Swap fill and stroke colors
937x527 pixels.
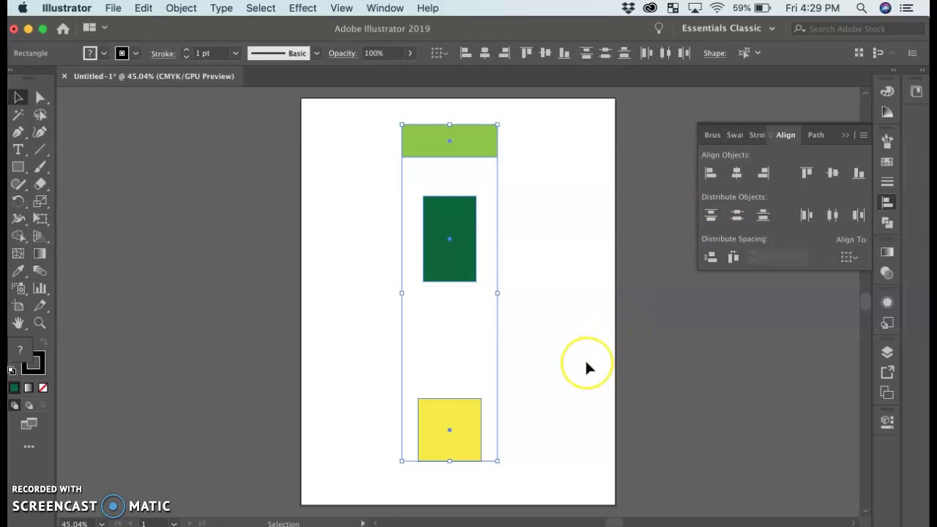coord(42,343)
